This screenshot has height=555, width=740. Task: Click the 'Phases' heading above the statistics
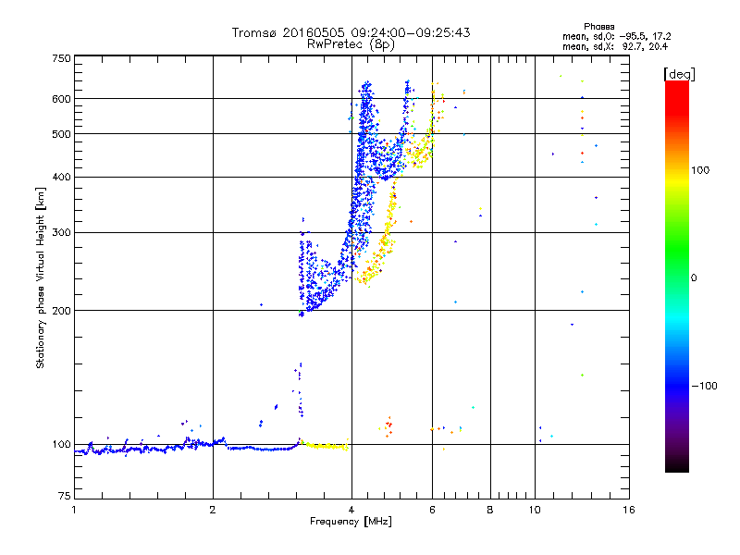[x=598, y=27]
